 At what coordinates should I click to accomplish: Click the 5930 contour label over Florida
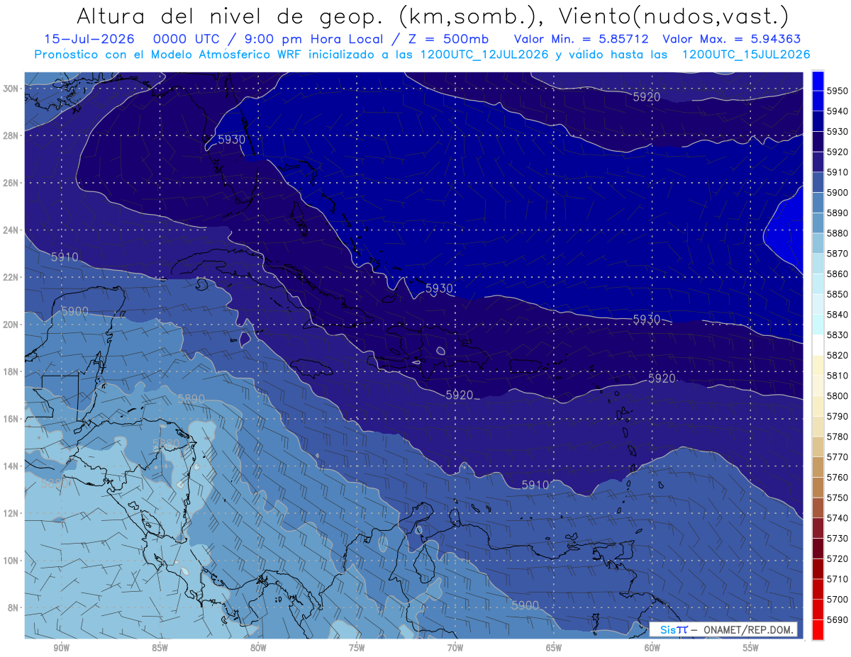click(231, 140)
